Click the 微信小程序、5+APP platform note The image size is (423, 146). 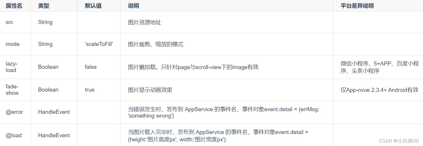tap(380, 67)
